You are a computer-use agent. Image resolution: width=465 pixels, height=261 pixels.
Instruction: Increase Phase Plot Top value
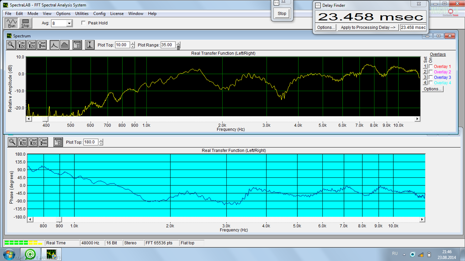(101, 140)
